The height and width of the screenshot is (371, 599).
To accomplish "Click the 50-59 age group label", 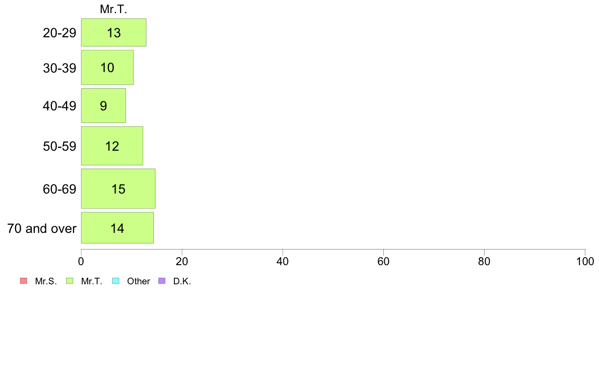I will 59,146.
